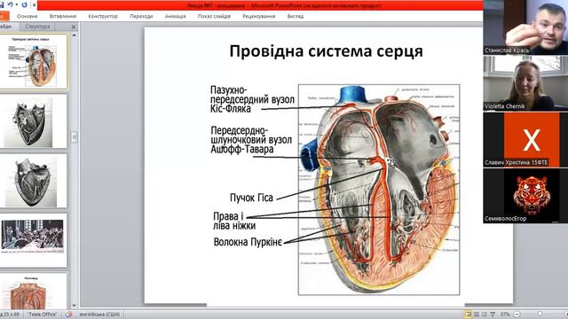568x319 pixels.
Task: Switch to Normal view icon
Action: (468, 315)
